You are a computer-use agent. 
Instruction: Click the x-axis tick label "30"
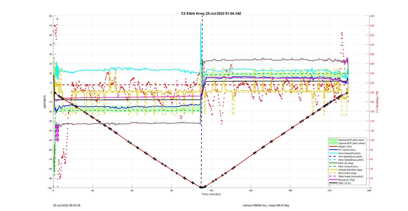tap(92, 191)
